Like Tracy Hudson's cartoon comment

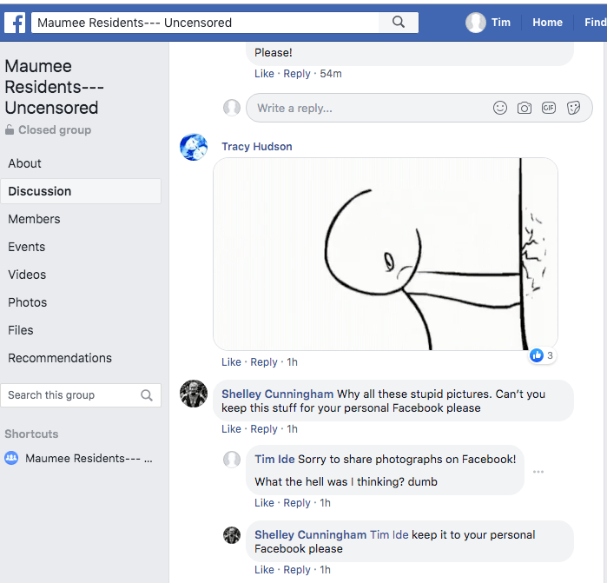click(231, 362)
